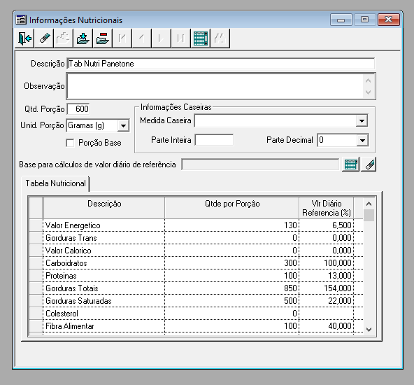The width and height of the screenshot is (414, 385).
Task: Select the Gorduras Totais row
Action: 196,288
